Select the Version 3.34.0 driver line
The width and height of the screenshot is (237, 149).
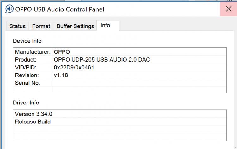(33, 114)
